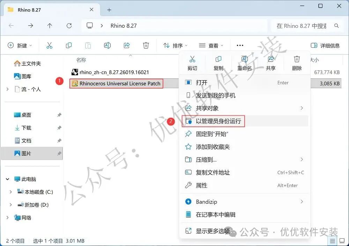Toggle the 详细信息 details pane
This screenshot has height=246, width=349.
[325, 46]
